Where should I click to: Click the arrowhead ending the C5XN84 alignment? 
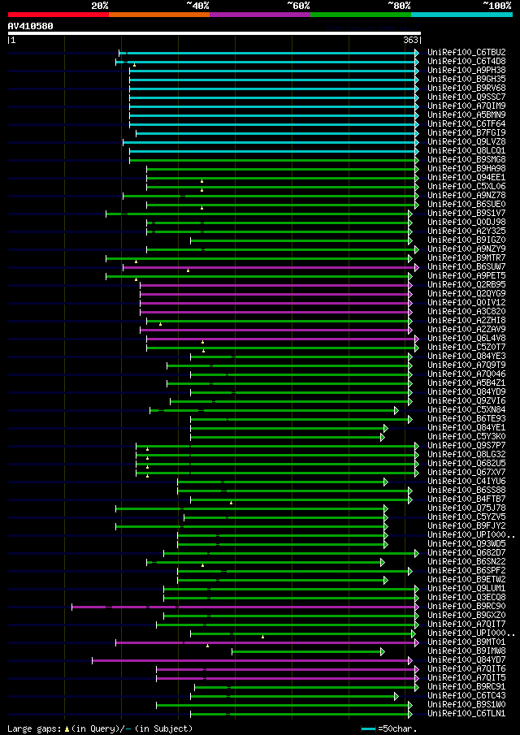(396, 411)
